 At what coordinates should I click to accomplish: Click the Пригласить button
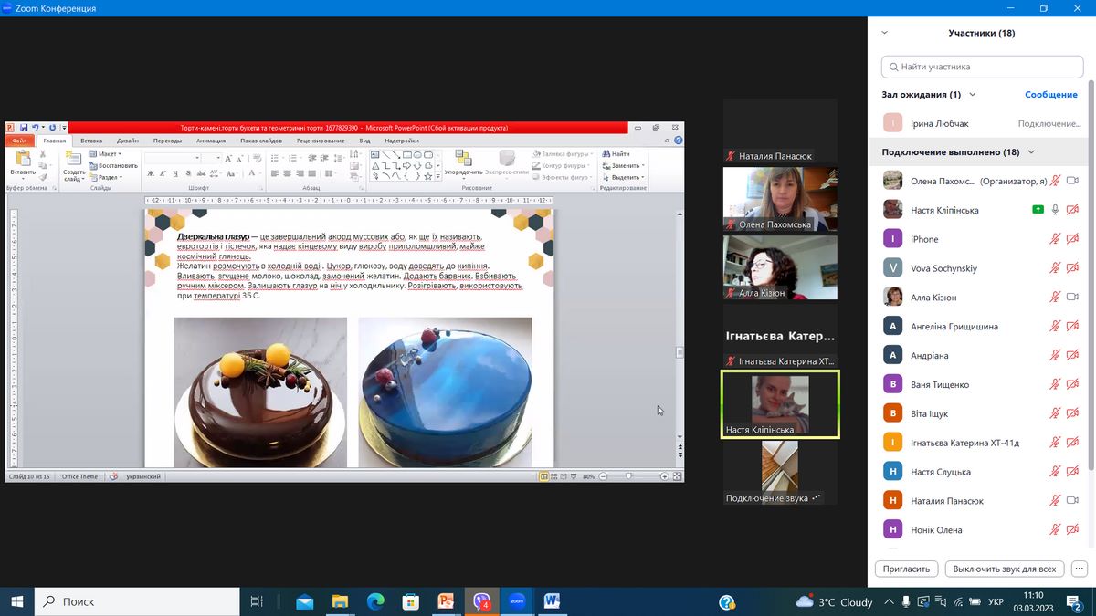point(907,569)
